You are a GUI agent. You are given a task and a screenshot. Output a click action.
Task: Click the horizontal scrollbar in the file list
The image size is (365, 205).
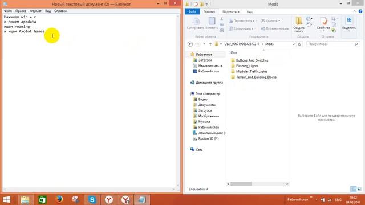pyautogui.click(x=241, y=184)
